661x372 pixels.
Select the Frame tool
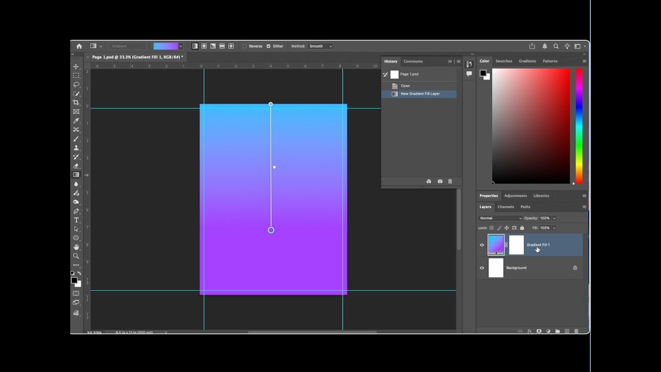click(76, 112)
